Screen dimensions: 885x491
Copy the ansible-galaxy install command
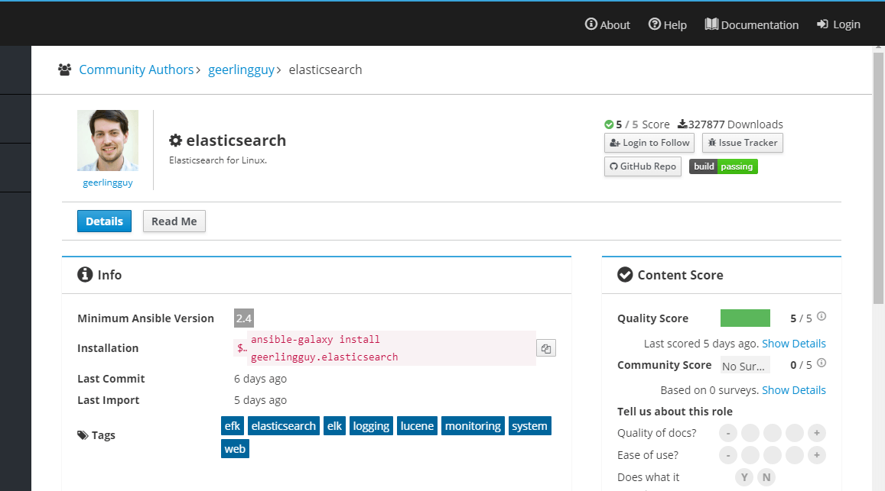[x=545, y=348]
